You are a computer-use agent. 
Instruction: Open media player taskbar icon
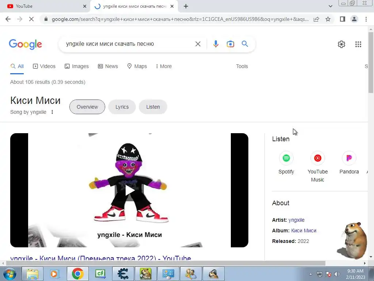[55, 274]
